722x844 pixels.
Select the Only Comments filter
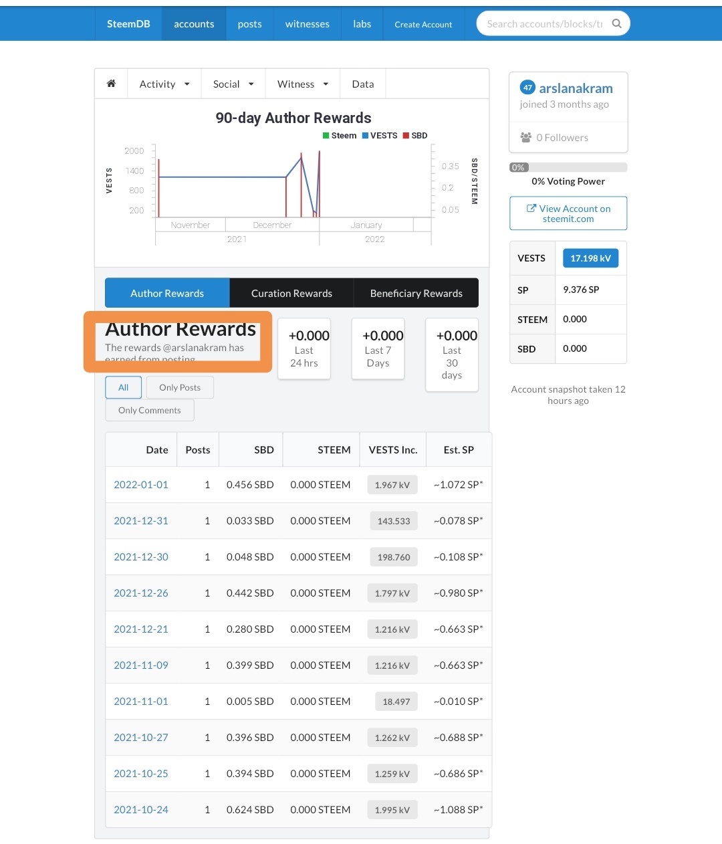point(150,410)
